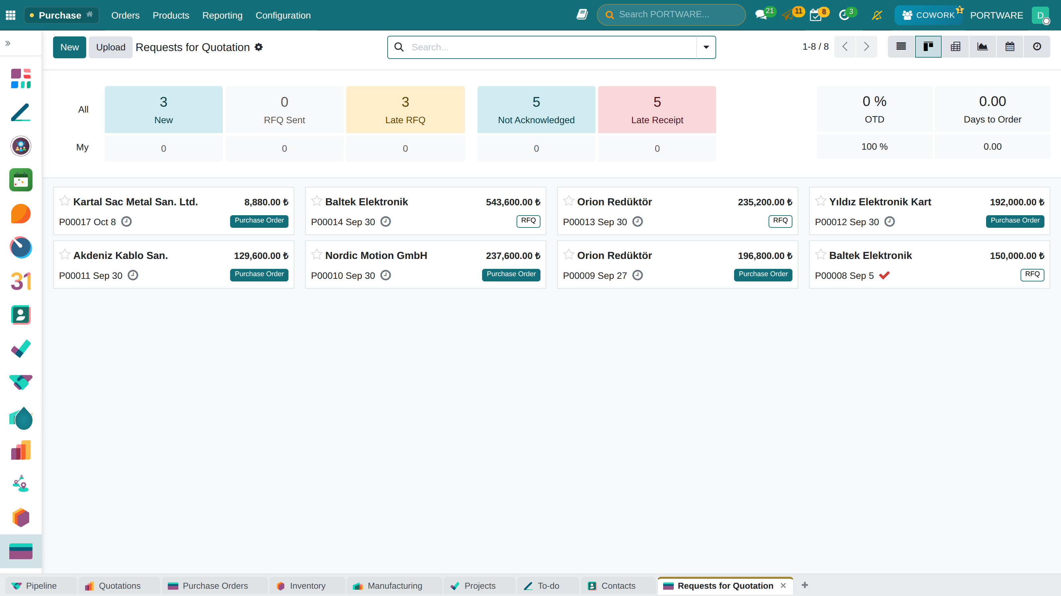Screen dimensions: 1061x596
Task: Open green calendar app in sidebar
Action: 21,180
